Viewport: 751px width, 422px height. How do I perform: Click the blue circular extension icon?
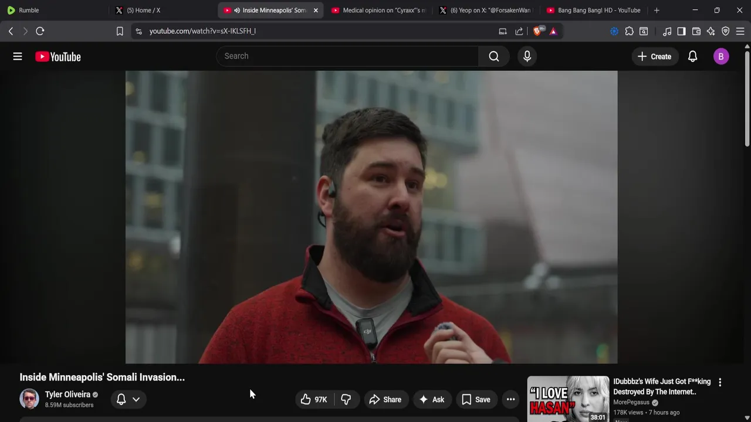point(614,31)
